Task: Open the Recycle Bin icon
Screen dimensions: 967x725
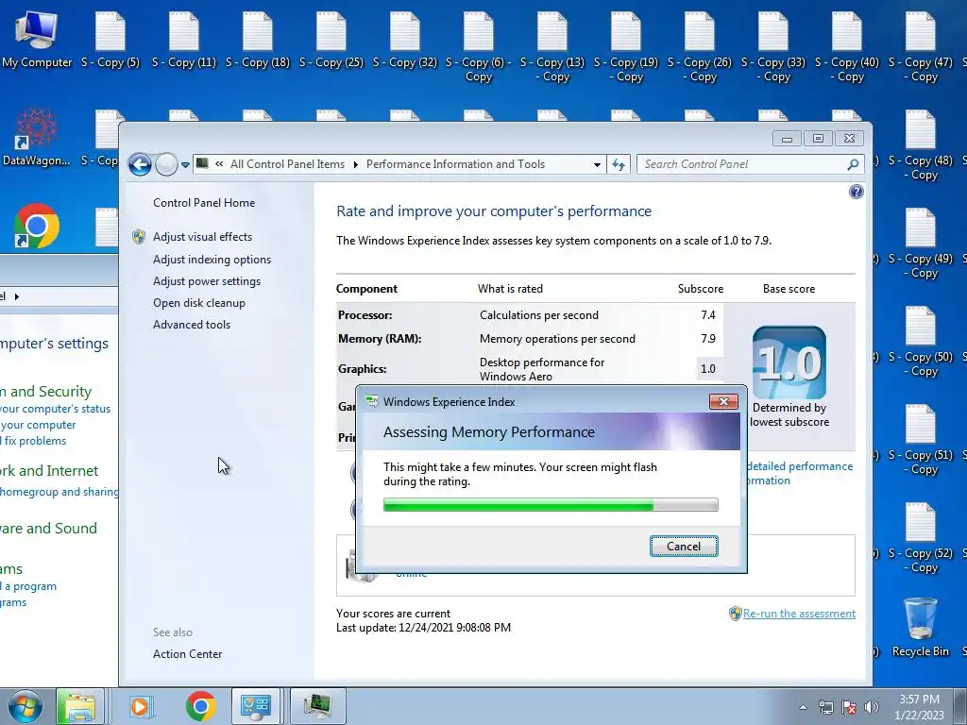Action: click(x=920, y=627)
